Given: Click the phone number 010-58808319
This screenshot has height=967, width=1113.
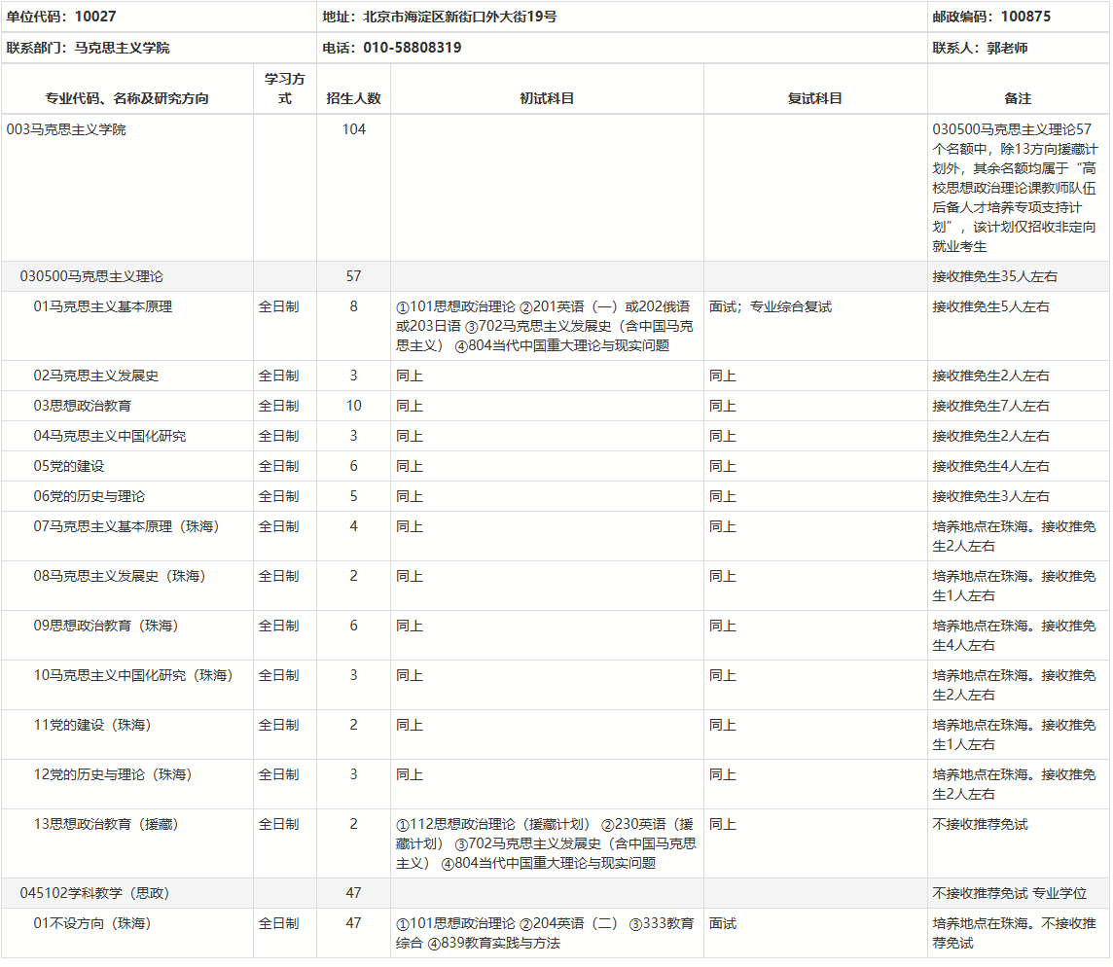Looking at the screenshot, I should click(413, 48).
